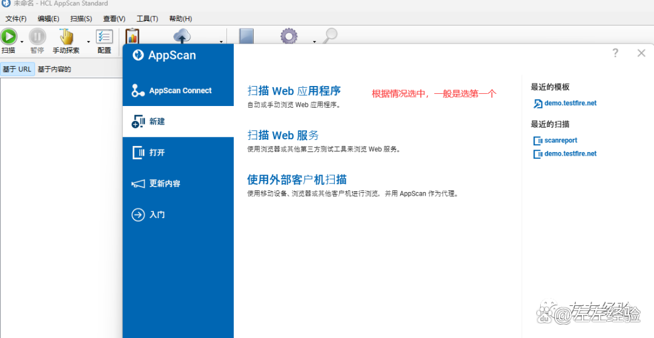Expand the Manual Explore dropdown arrow
This screenshot has height=338, width=654.
tap(88, 42)
